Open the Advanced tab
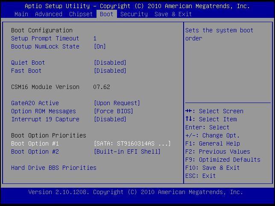The width and height of the screenshot is (275, 206). tap(48, 14)
